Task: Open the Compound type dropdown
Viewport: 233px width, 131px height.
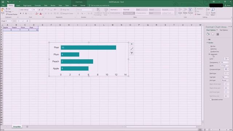Action: click(226, 69)
